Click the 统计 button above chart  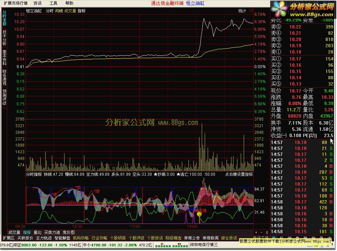[242, 11]
